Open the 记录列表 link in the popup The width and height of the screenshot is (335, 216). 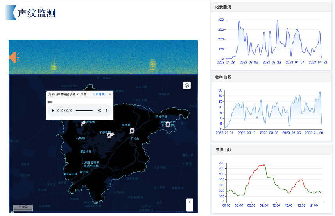click(x=99, y=94)
